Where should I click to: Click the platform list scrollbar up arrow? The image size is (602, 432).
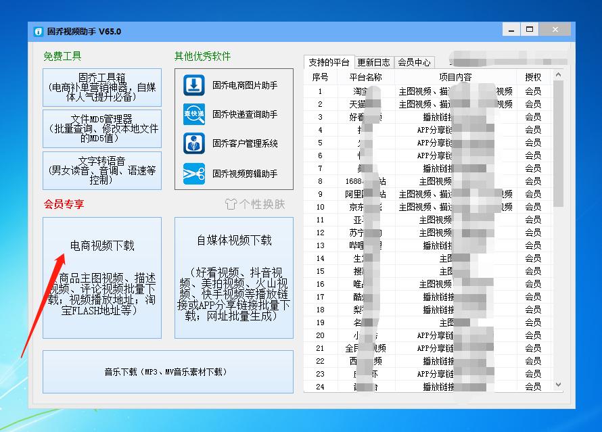[557, 73]
